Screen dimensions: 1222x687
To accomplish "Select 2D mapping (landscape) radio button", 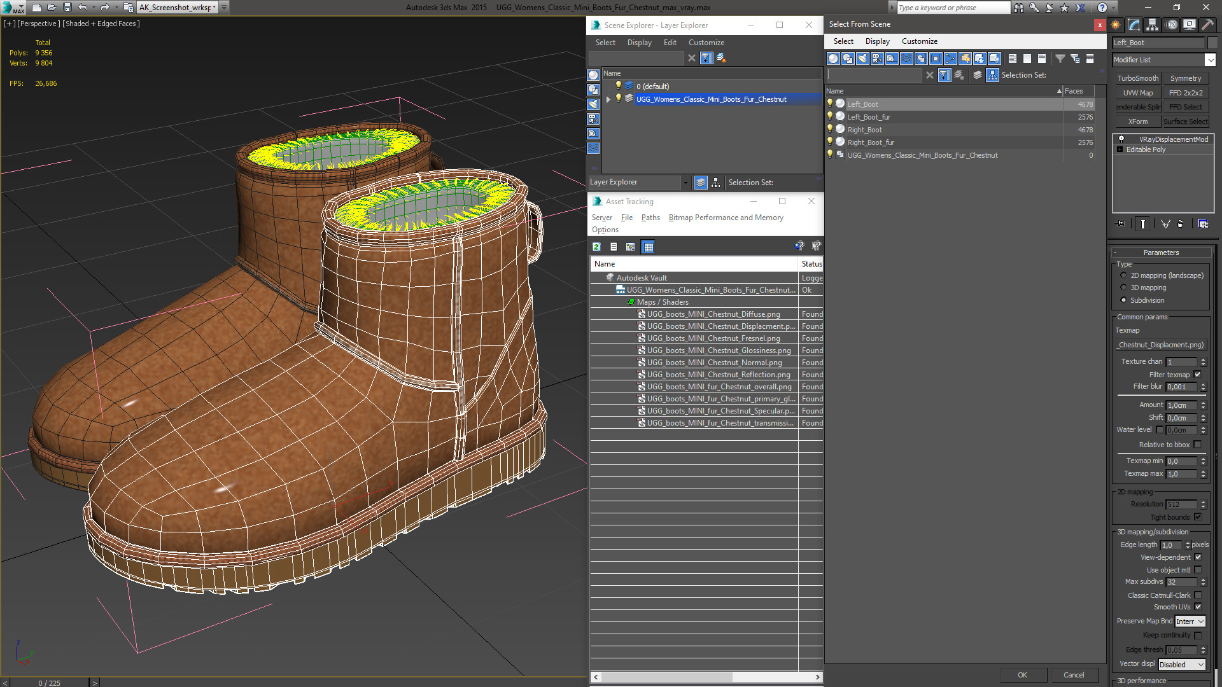I will (1123, 276).
